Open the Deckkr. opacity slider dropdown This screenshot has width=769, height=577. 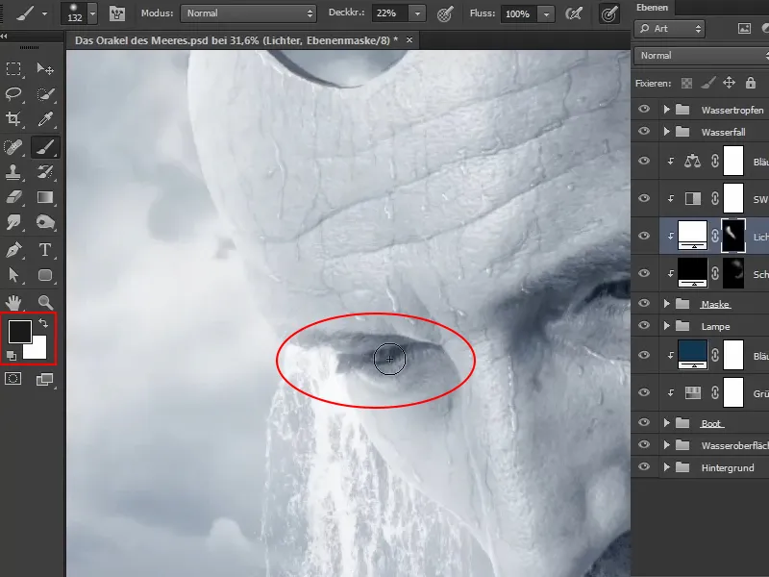pos(417,13)
